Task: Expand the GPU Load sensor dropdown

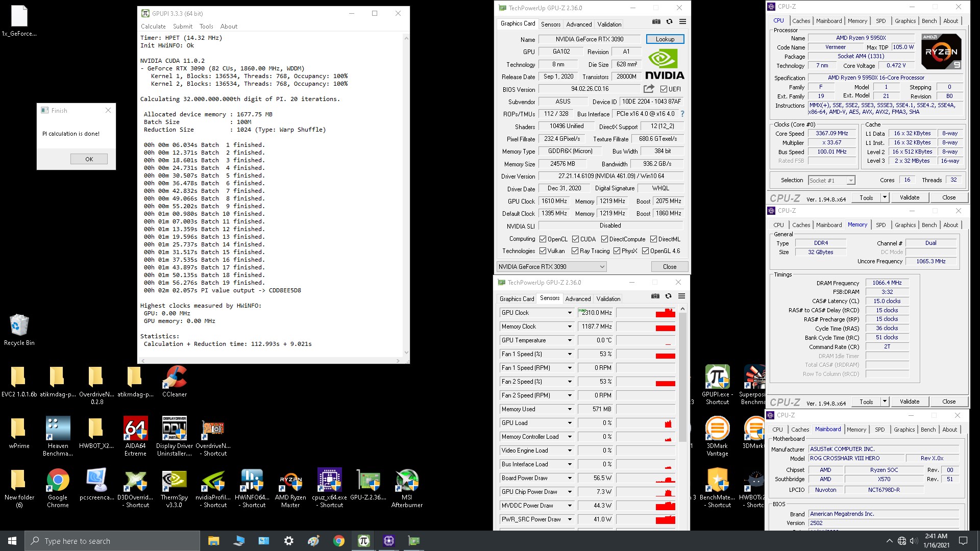Action: click(570, 423)
